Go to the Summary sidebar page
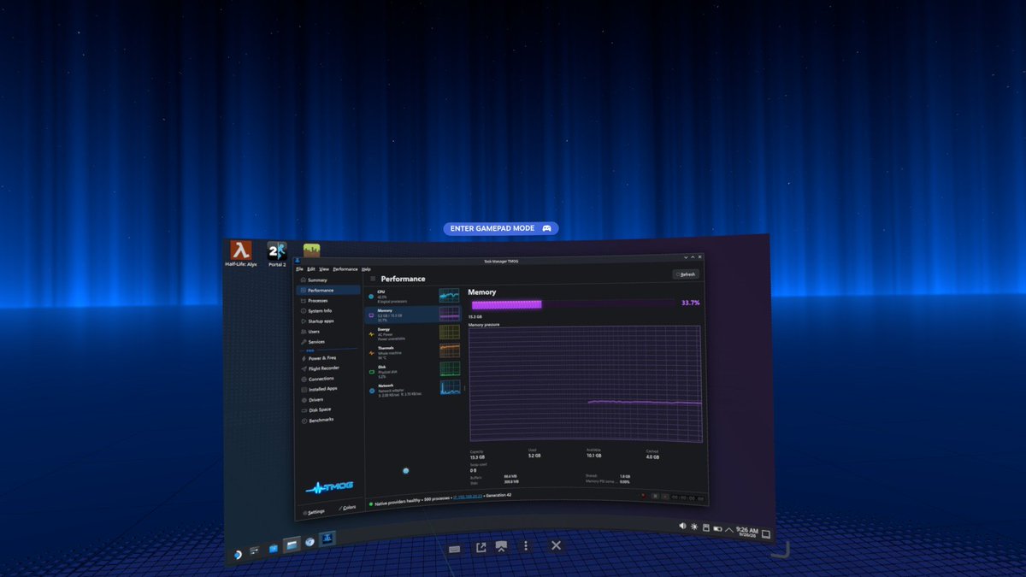Image resolution: width=1026 pixels, height=577 pixels. tap(328, 280)
